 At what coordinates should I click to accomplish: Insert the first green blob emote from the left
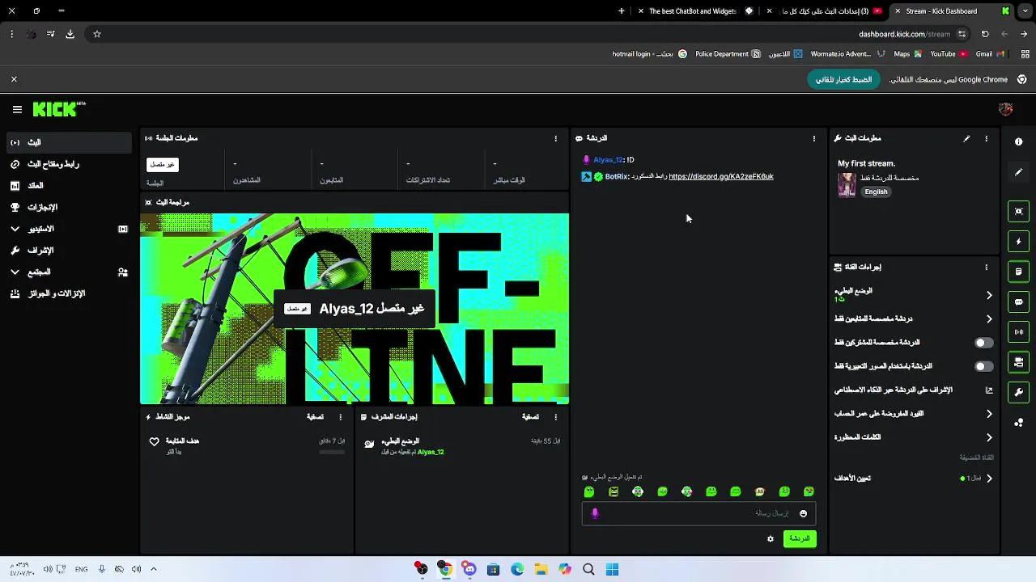[x=589, y=491]
